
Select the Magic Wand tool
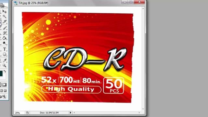coord(5,17)
